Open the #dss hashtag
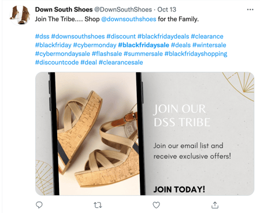 pyautogui.click(x=42, y=36)
